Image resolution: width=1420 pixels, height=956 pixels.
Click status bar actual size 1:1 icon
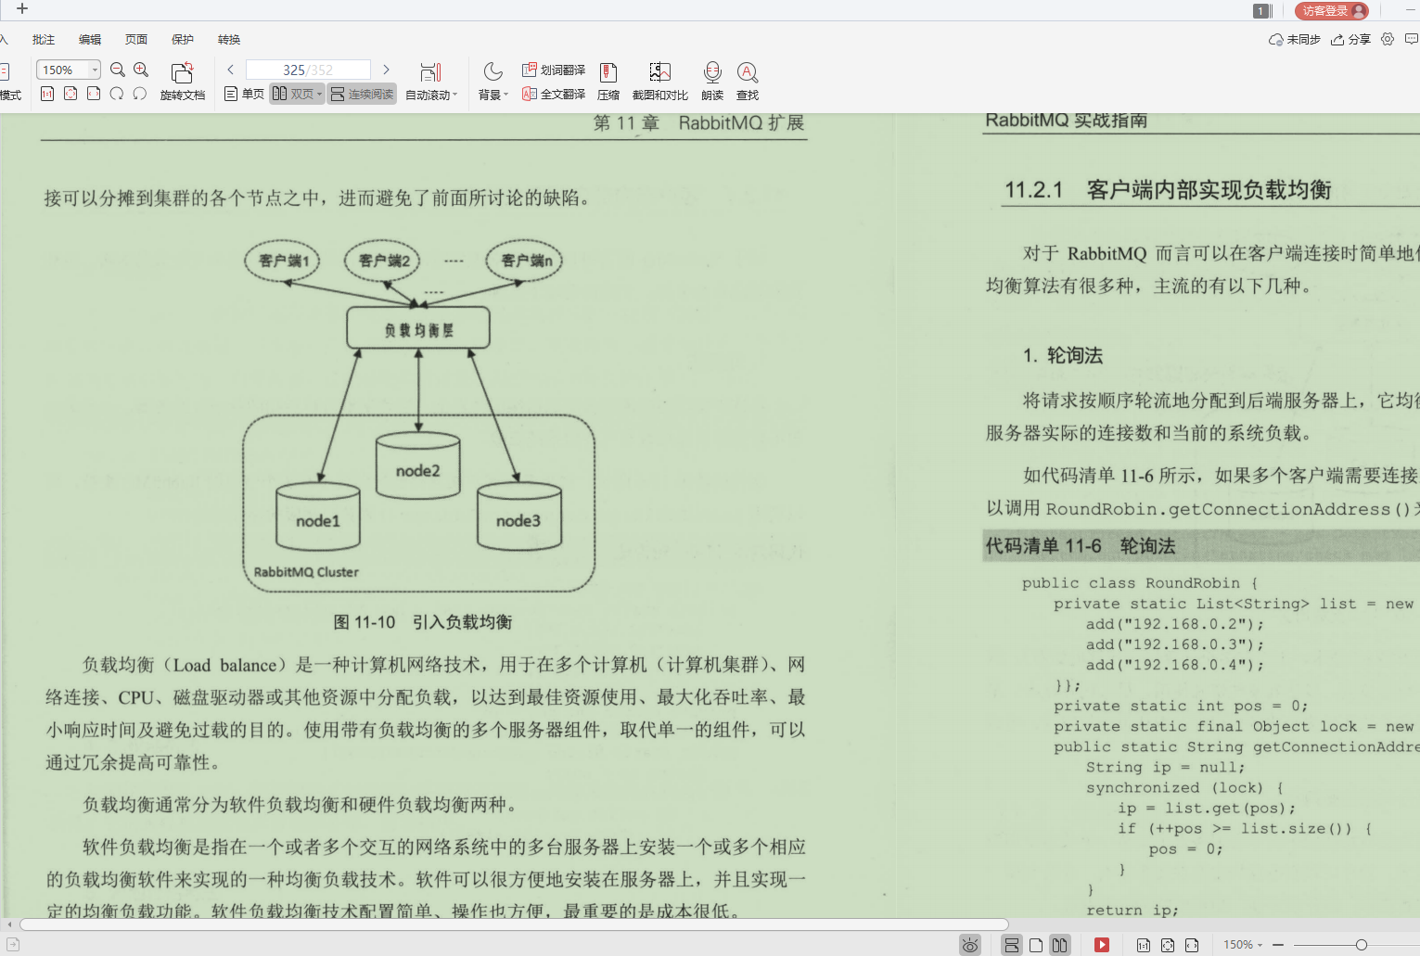(1144, 945)
